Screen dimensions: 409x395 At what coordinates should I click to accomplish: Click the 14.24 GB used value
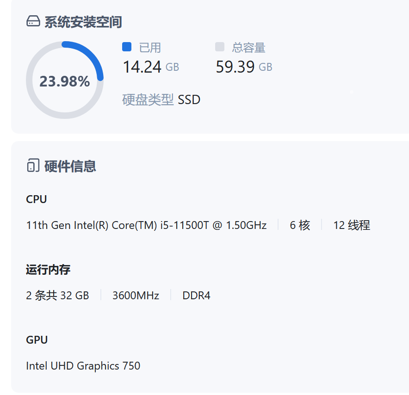150,67
